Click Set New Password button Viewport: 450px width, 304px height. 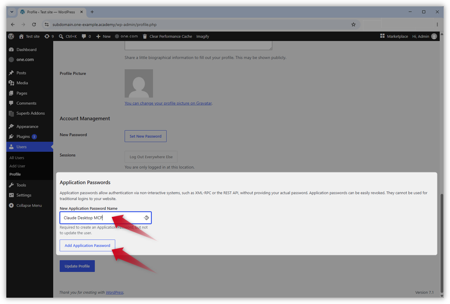click(x=146, y=136)
